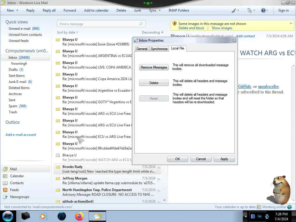Image resolution: width=296 pixels, height=222 pixels.
Task: Open the blue Help question mark icon
Action: click(x=263, y=10)
